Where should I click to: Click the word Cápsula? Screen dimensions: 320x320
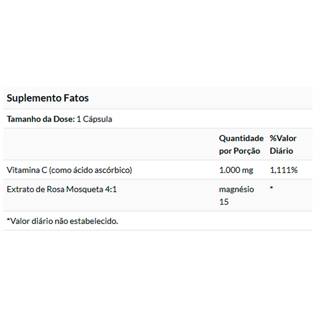pyautogui.click(x=97, y=119)
